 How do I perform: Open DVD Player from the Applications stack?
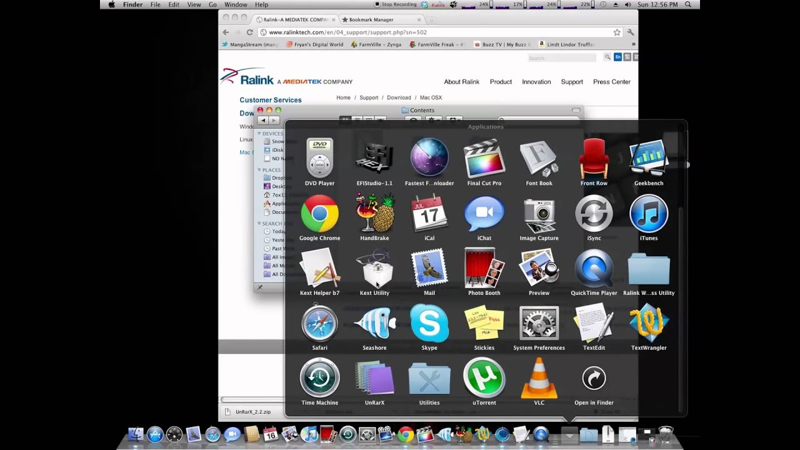[319, 158]
